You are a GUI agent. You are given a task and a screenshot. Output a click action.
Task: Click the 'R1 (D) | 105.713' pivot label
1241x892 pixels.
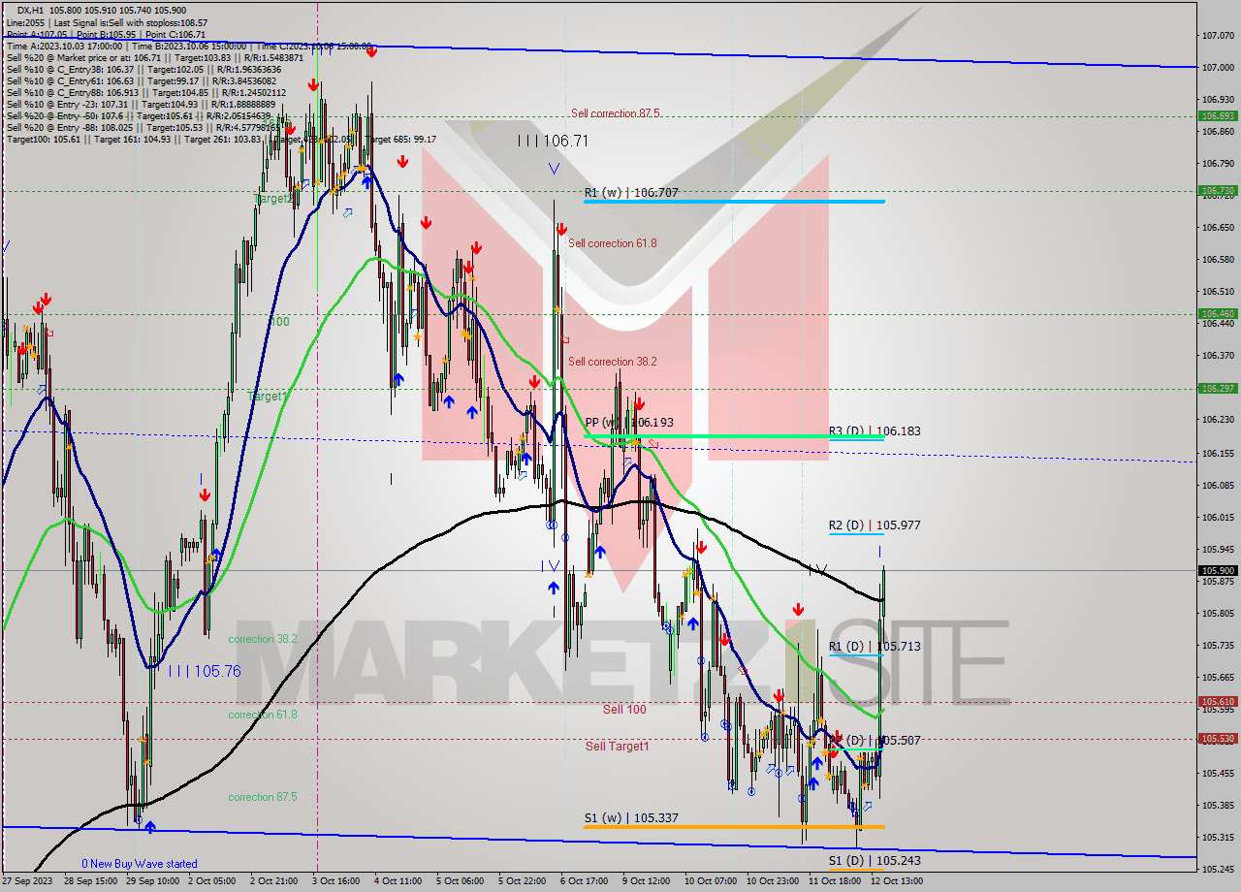875,646
